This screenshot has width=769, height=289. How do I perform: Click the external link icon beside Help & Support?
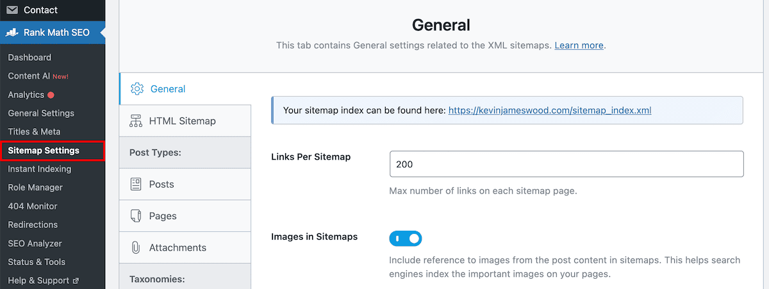(x=76, y=281)
